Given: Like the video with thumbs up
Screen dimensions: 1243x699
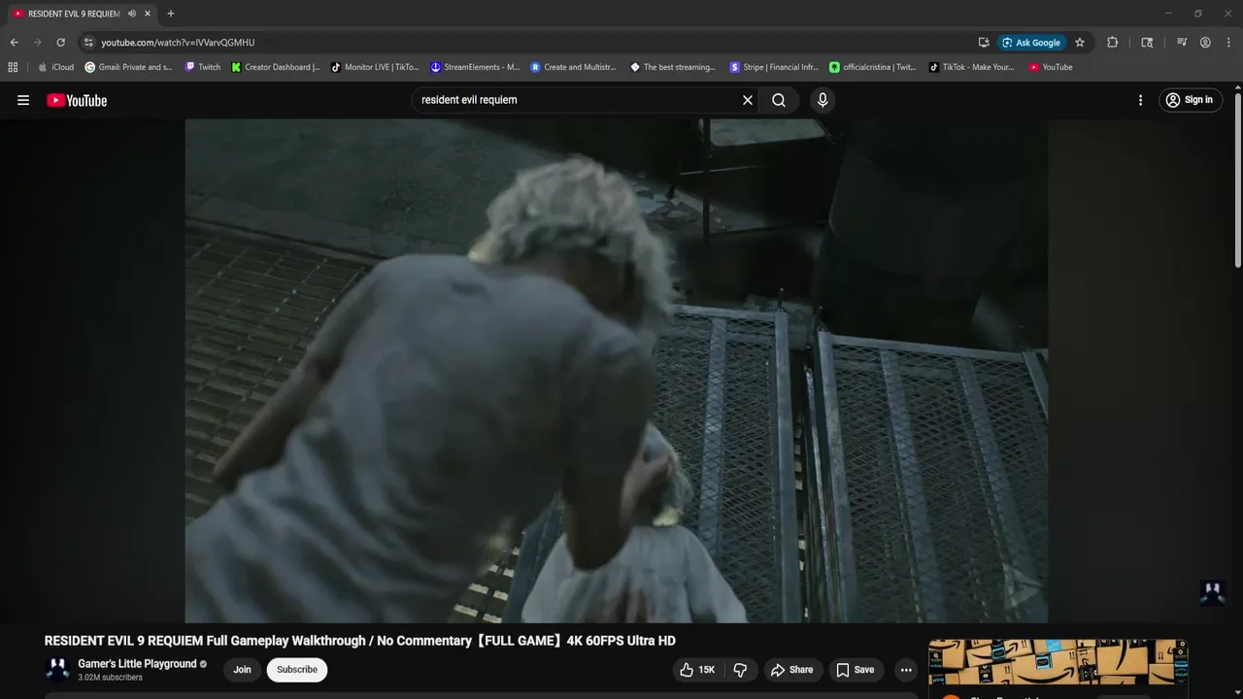Looking at the screenshot, I should pos(697,670).
